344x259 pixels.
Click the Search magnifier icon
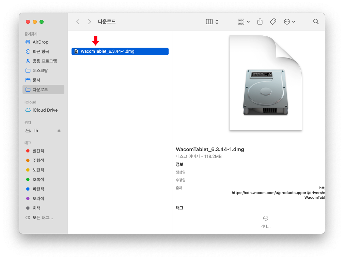tap(316, 21)
